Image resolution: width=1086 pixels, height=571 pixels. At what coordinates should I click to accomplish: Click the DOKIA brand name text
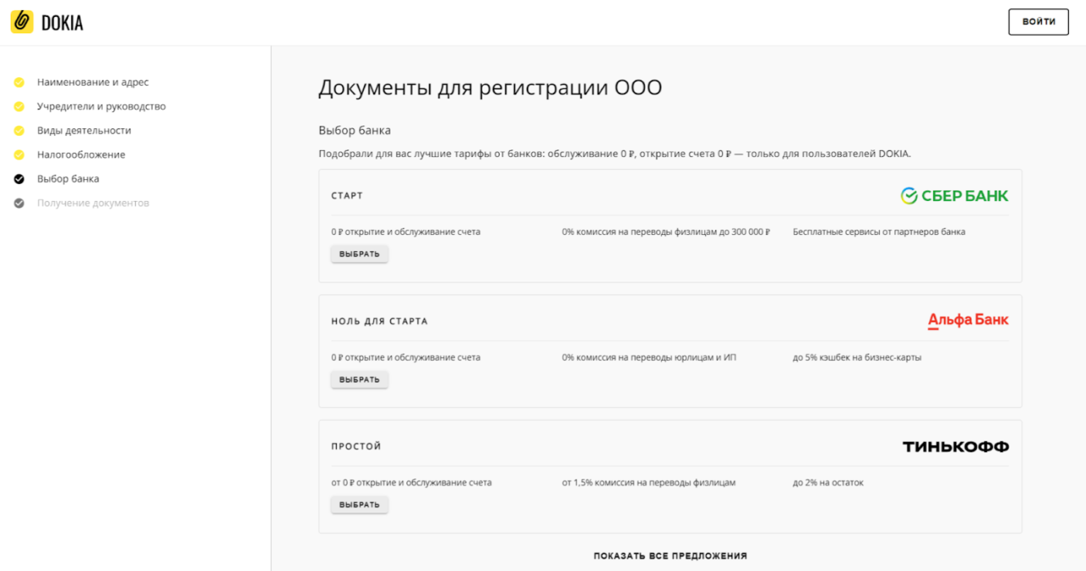[62, 23]
